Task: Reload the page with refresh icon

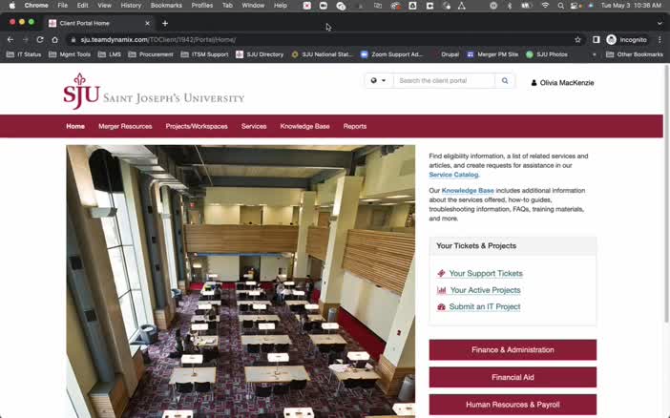Action: point(40,40)
